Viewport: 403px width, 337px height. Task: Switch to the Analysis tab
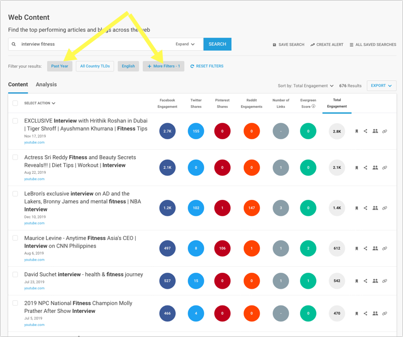coord(46,84)
